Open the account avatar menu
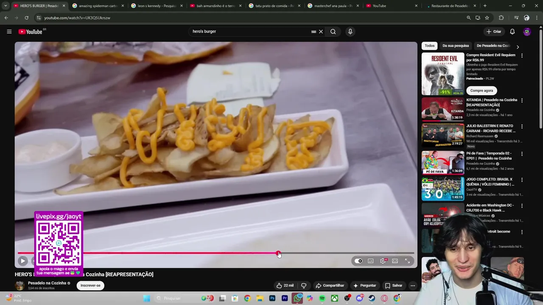 point(527,31)
